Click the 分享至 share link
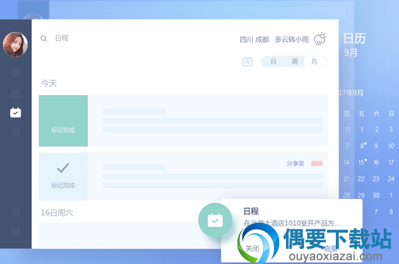Screen dimensions: 399x264 point(295,164)
